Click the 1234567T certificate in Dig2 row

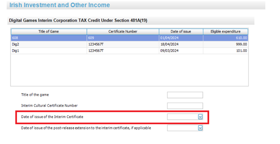pyautogui.click(x=123, y=44)
